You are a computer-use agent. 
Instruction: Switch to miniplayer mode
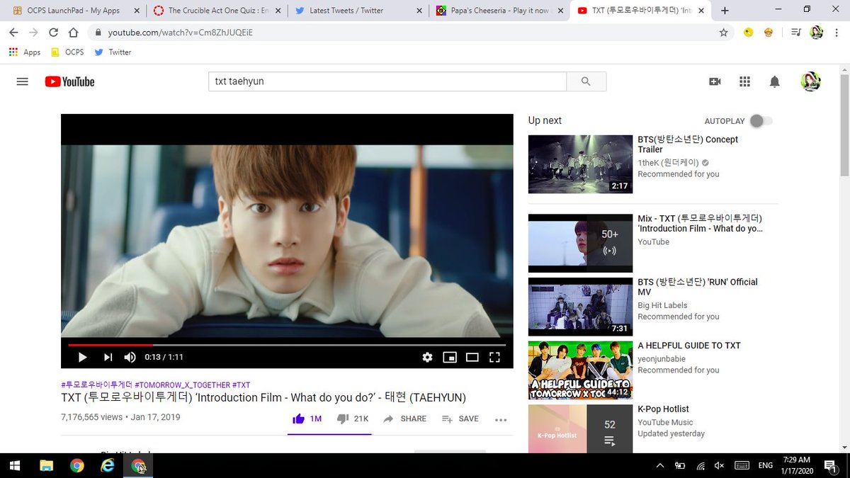450,357
